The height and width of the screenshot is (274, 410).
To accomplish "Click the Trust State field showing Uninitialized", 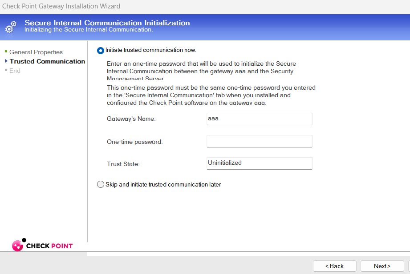I will [x=259, y=163].
